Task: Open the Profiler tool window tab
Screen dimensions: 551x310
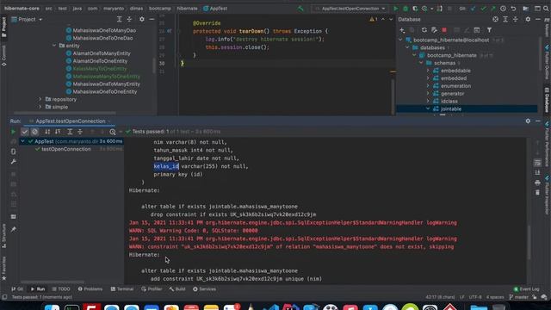Action: [x=152, y=289]
